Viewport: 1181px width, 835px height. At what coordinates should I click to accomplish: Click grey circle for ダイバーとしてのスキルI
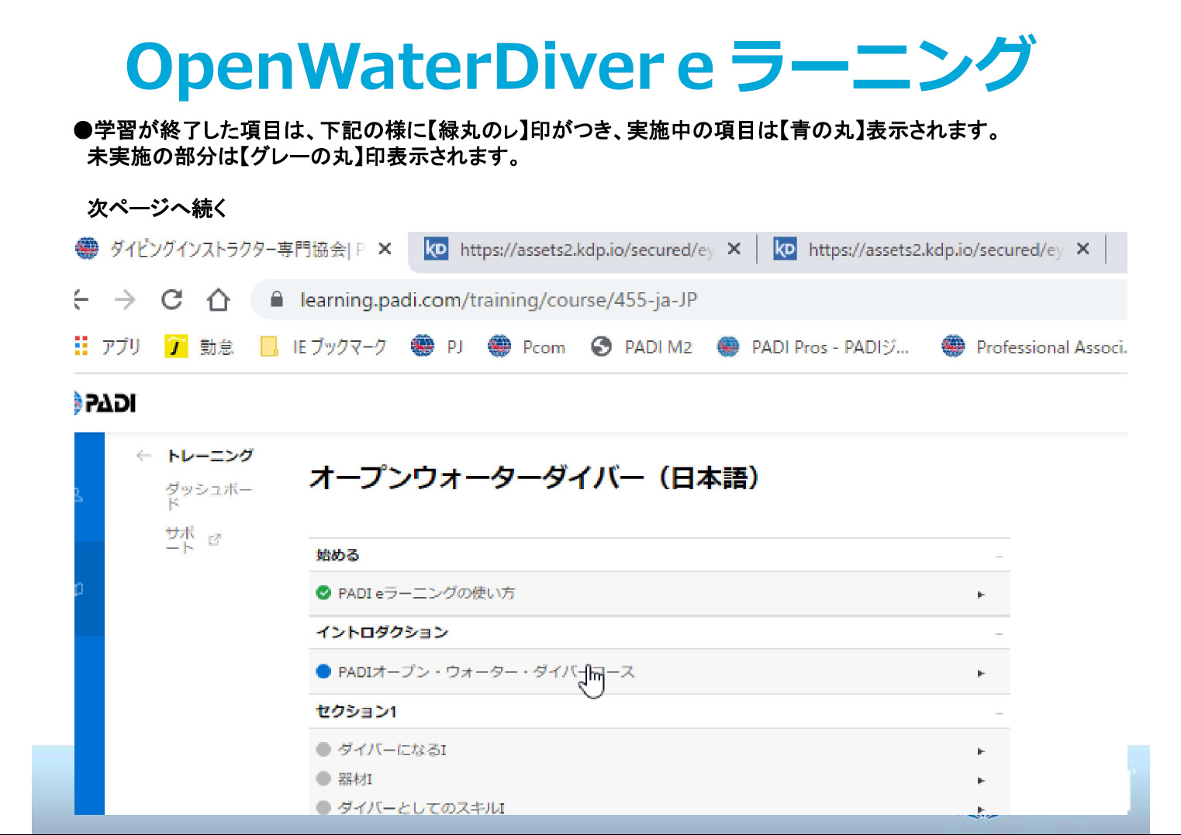323,807
